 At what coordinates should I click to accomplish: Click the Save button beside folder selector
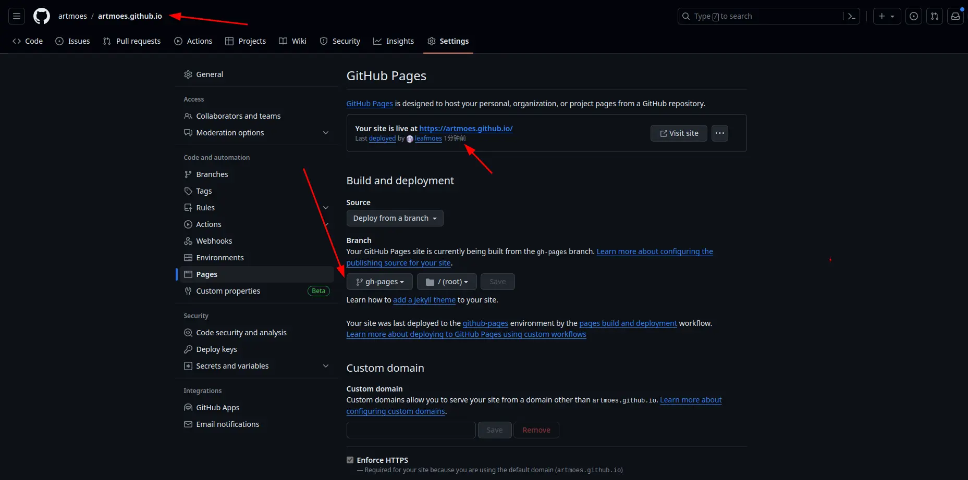tap(498, 282)
